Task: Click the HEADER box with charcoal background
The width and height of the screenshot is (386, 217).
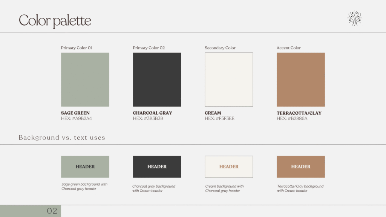Action: (x=157, y=167)
